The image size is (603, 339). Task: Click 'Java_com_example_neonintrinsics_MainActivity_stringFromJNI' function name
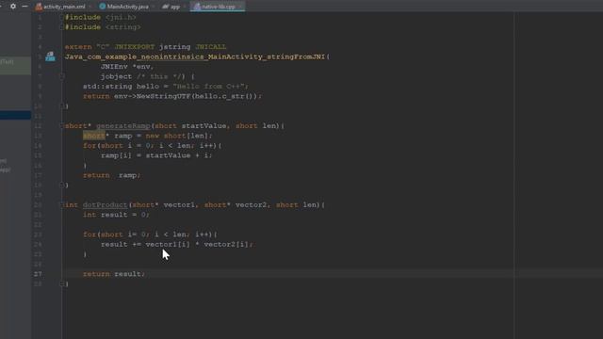(x=195, y=56)
